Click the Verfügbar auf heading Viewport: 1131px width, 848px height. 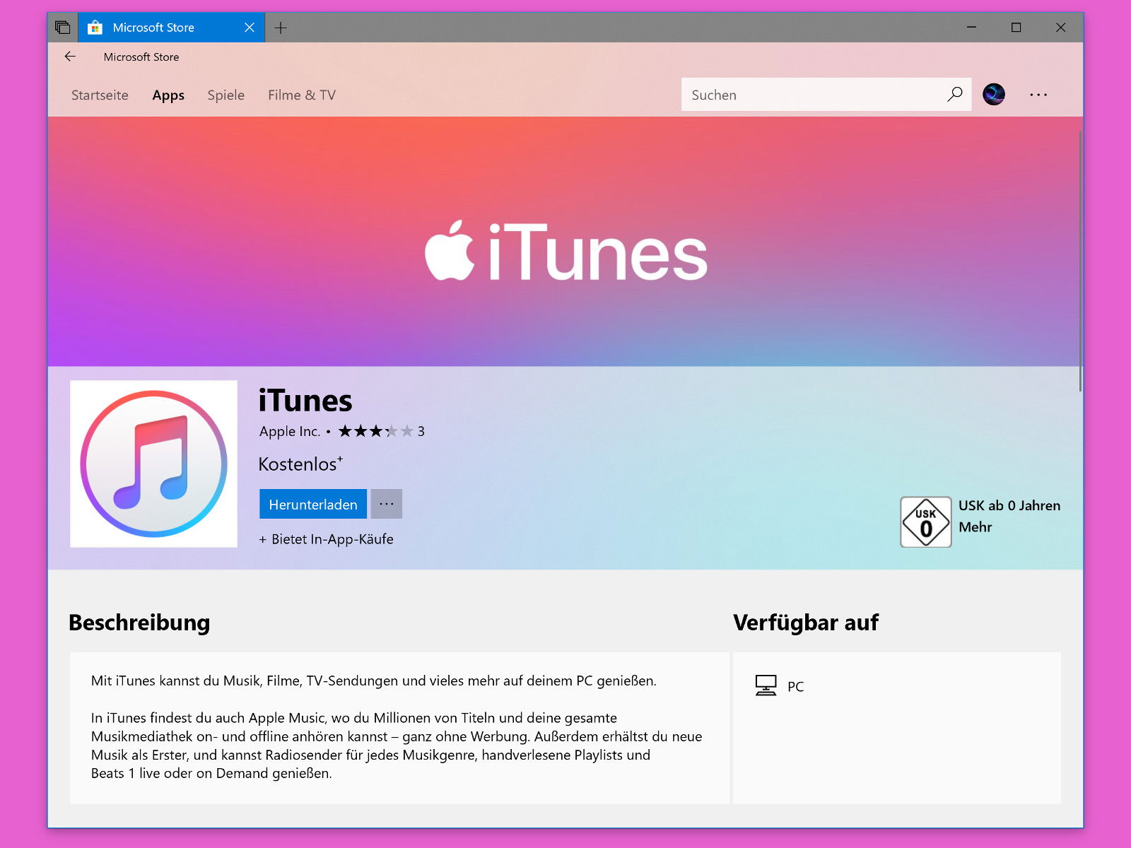(806, 623)
